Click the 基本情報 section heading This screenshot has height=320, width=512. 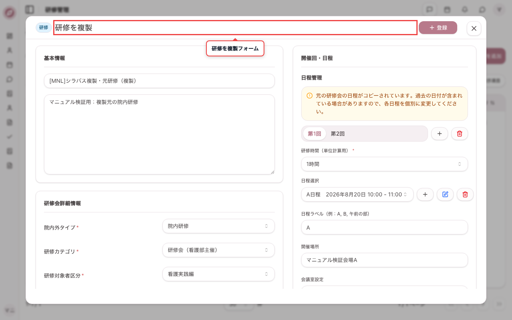coord(54,58)
